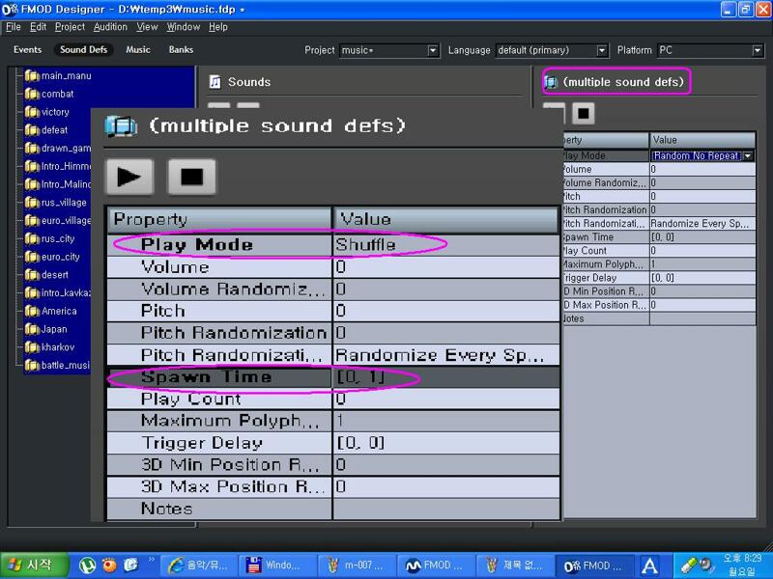This screenshot has width=773, height=579.
Task: Click the large Play button in zoomed panel
Action: (129, 177)
